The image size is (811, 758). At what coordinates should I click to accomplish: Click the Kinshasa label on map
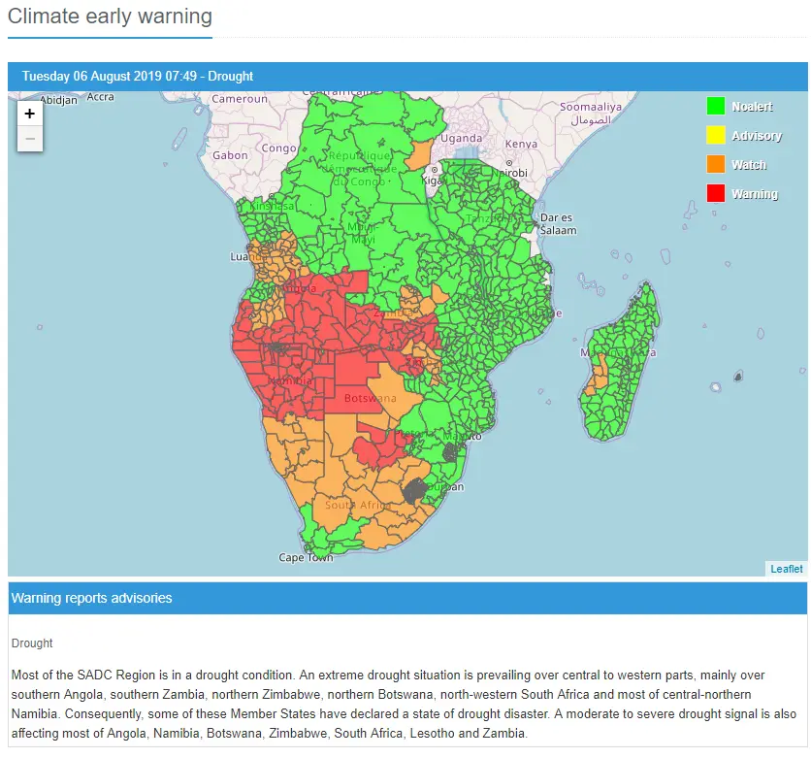pos(272,206)
